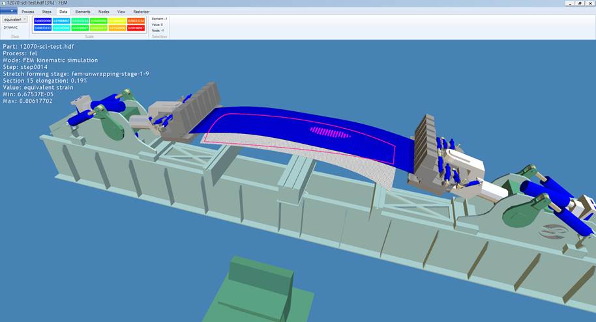Open the Steps ribbon tab

[47, 12]
